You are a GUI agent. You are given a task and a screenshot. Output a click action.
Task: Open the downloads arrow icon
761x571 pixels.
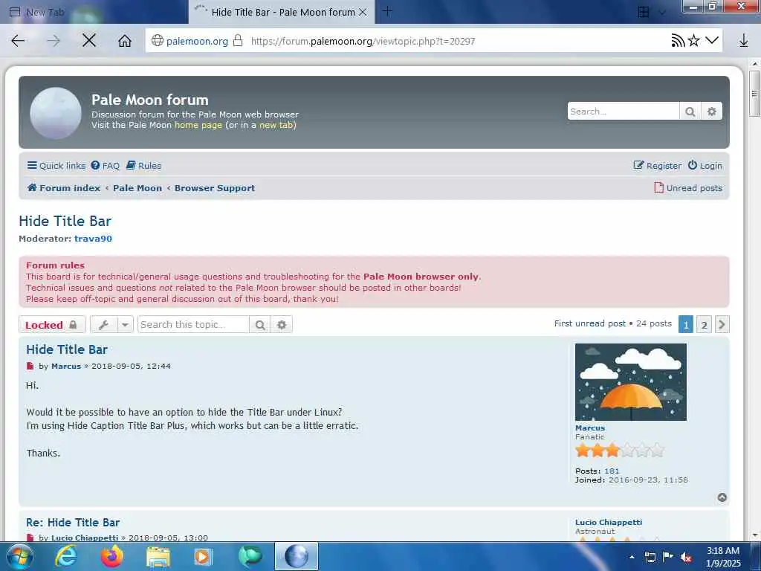point(743,41)
